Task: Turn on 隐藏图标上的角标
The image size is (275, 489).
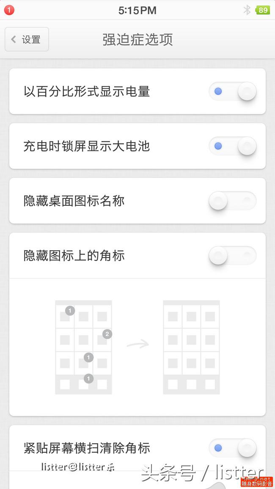Action: point(232,255)
